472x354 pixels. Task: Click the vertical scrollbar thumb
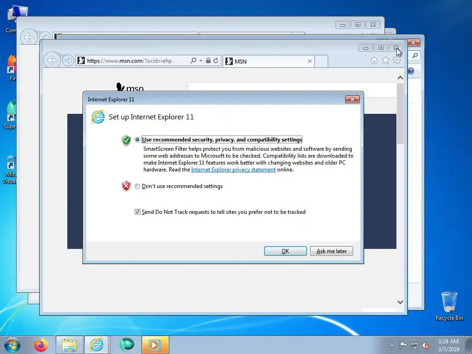pos(400,114)
